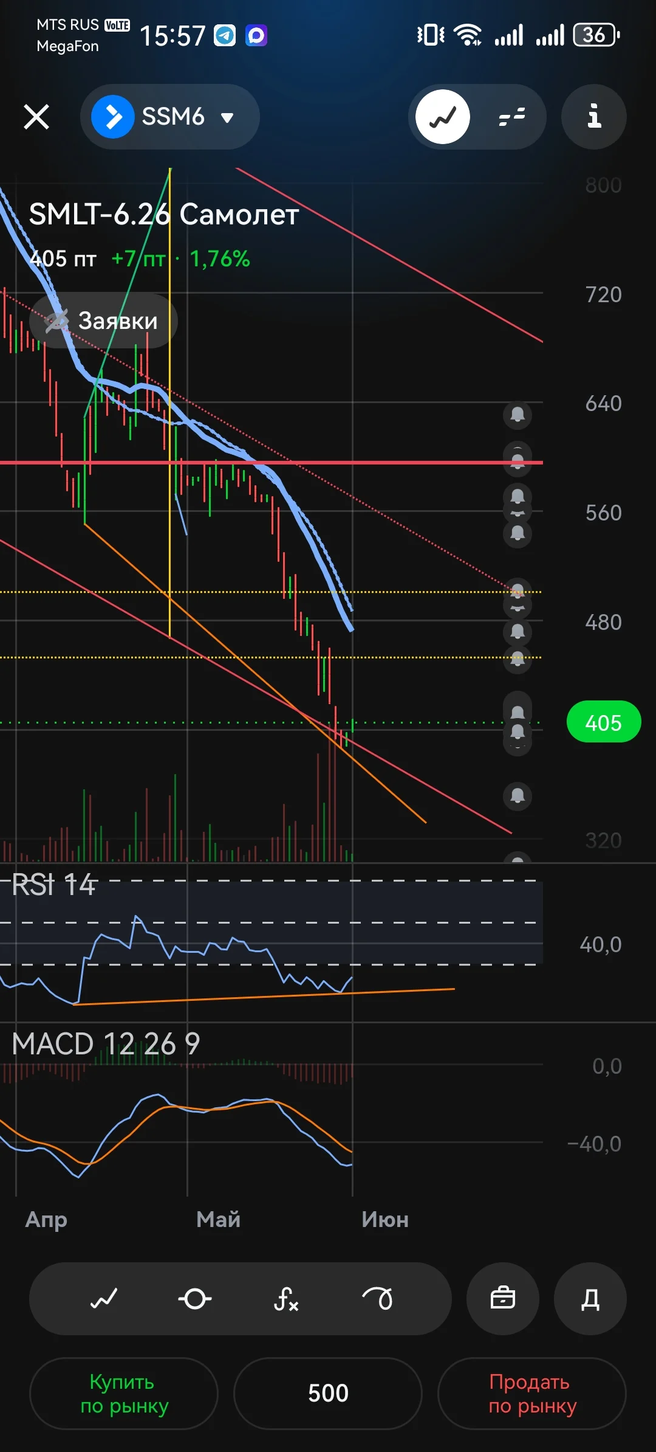
Task: Tap the Апр label on the time axis
Action: pos(46,1219)
